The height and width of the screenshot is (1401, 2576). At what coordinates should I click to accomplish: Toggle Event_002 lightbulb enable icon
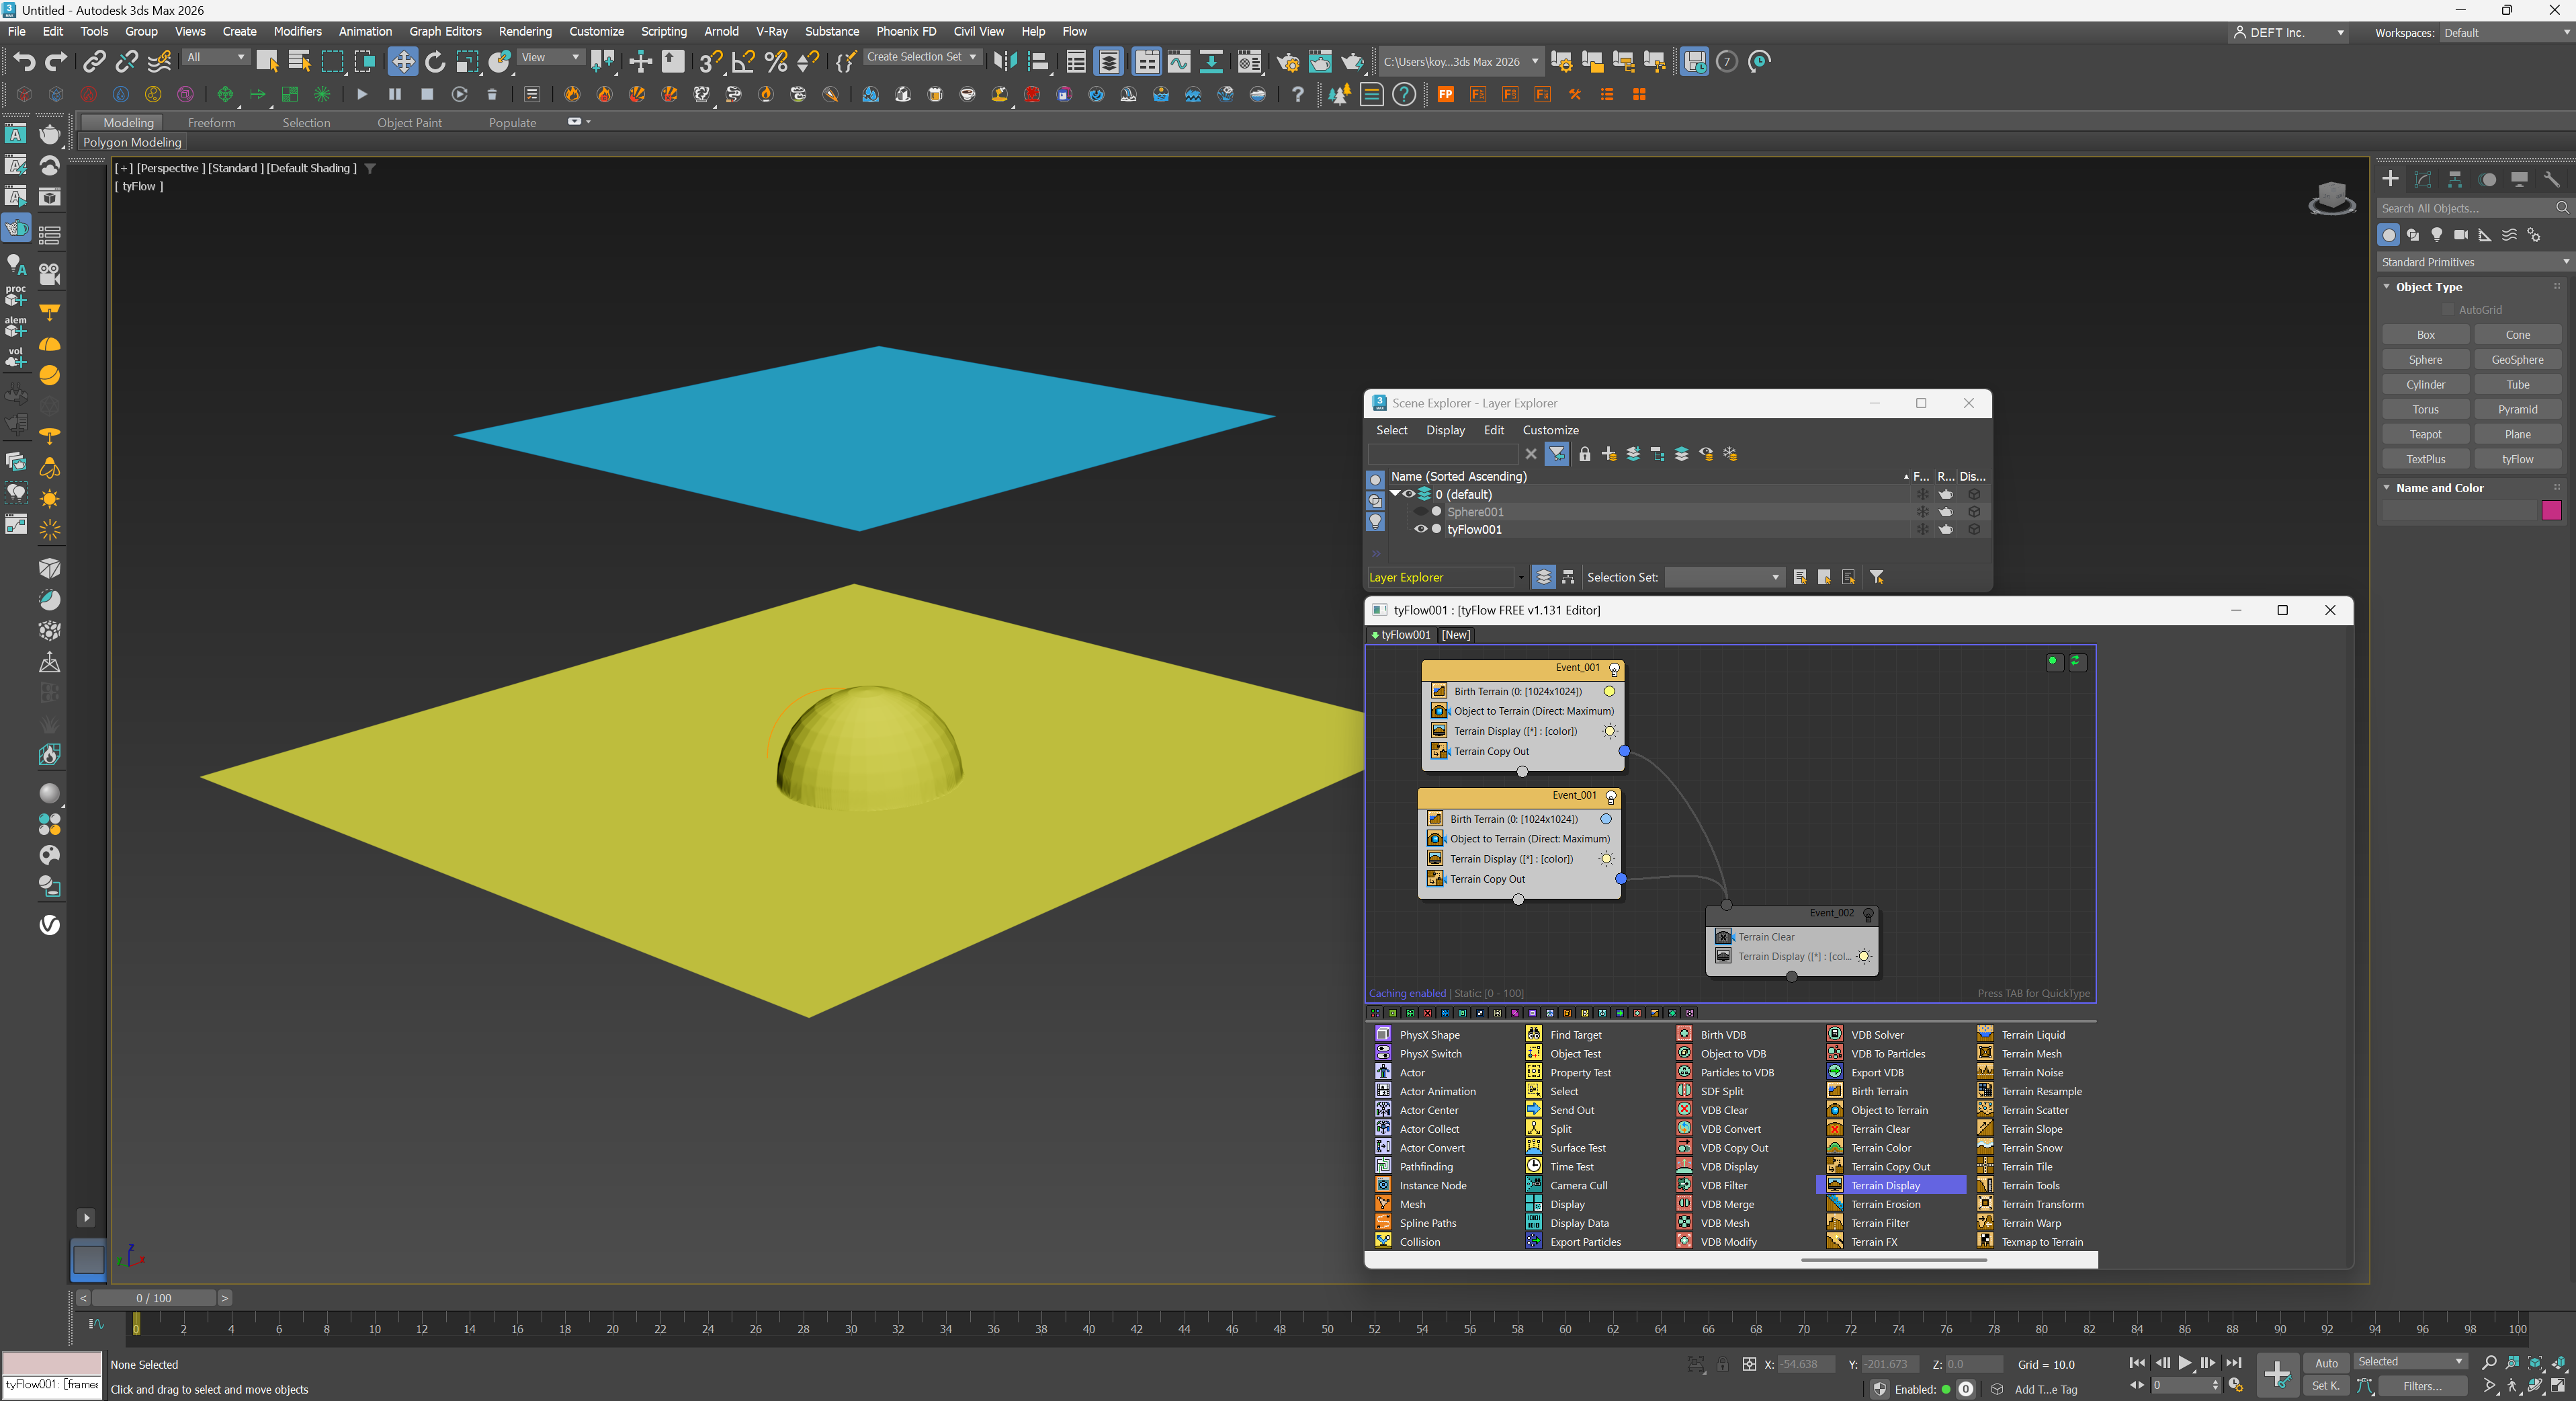[x=1868, y=915]
